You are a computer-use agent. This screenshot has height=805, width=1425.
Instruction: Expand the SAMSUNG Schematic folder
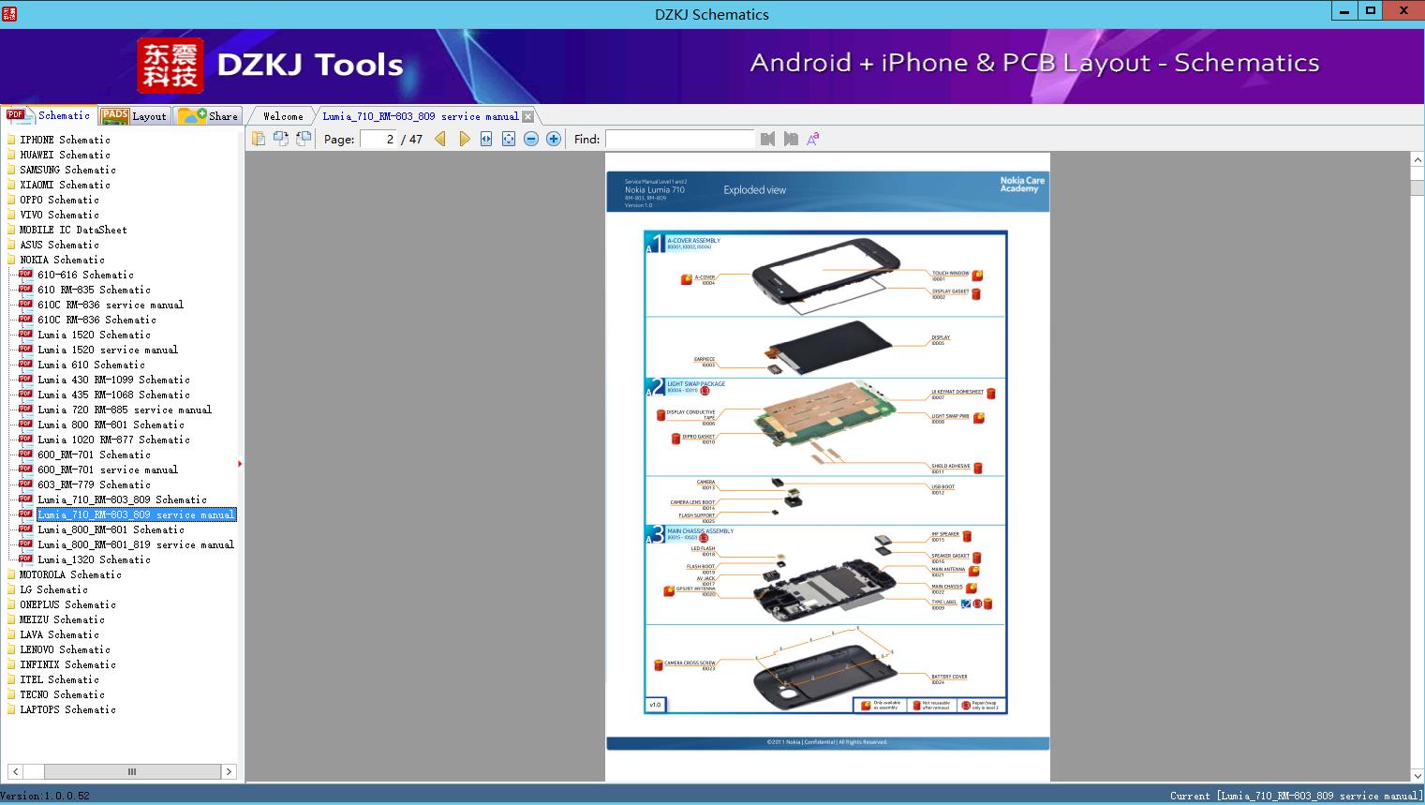pos(67,170)
